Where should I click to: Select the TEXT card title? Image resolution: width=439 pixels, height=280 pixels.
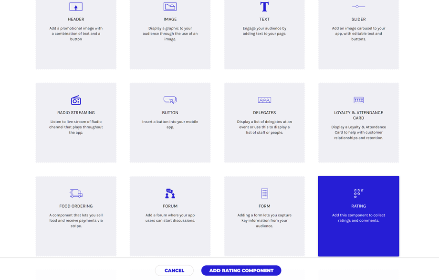pyautogui.click(x=264, y=19)
